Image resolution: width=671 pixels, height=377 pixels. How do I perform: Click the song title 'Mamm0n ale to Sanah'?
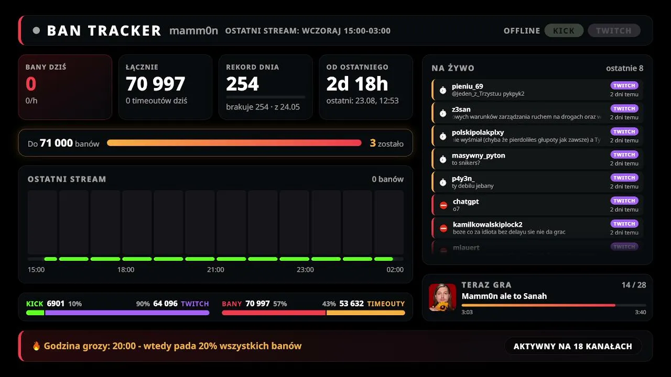coord(504,296)
